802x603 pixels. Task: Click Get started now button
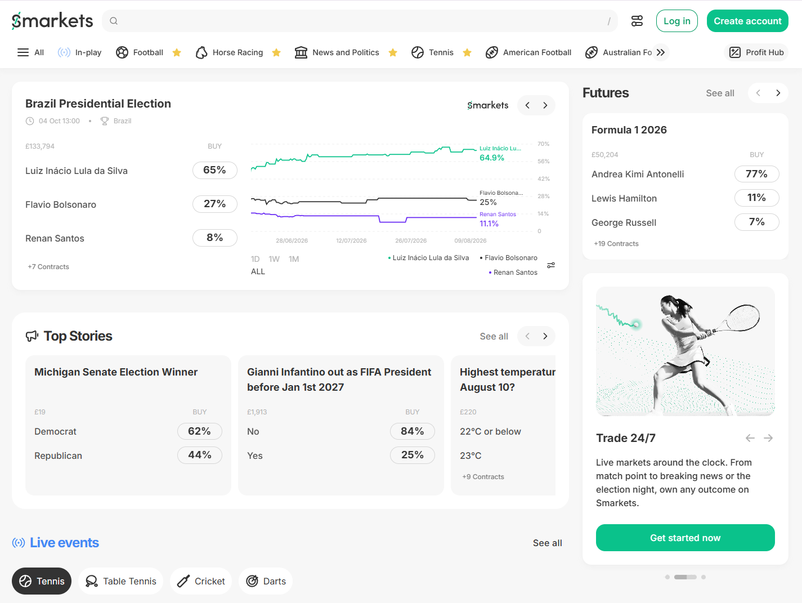[x=685, y=538]
